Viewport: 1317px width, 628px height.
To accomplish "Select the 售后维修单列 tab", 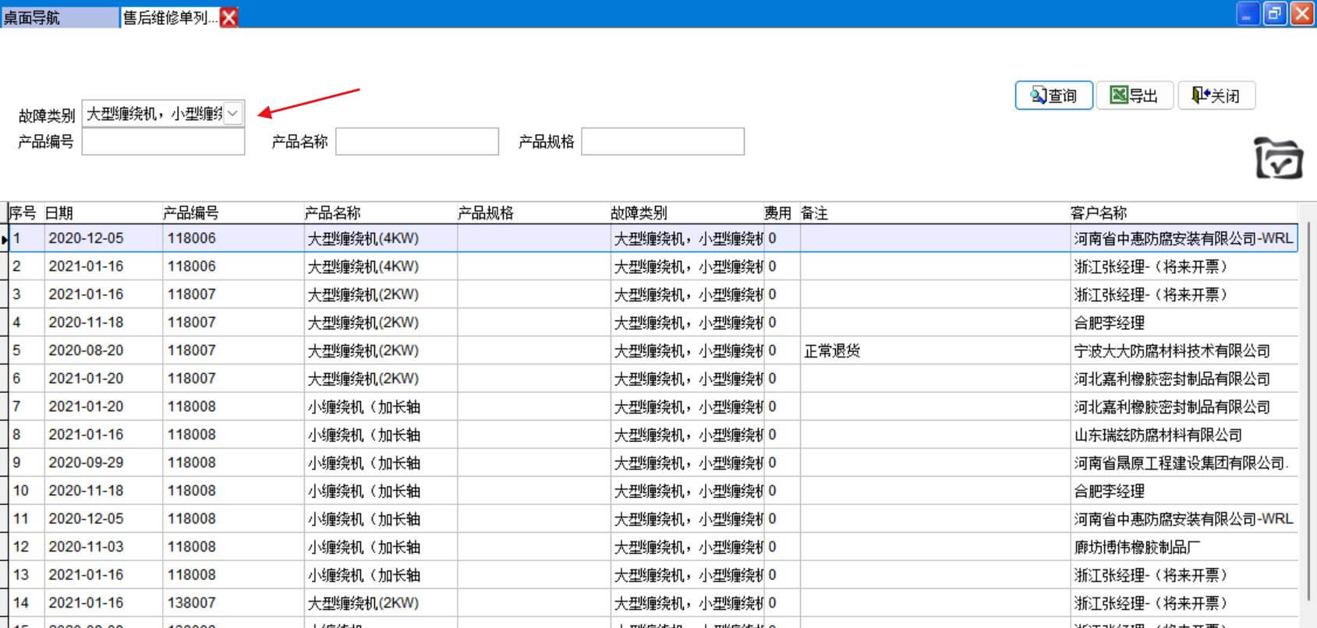I will (x=169, y=17).
